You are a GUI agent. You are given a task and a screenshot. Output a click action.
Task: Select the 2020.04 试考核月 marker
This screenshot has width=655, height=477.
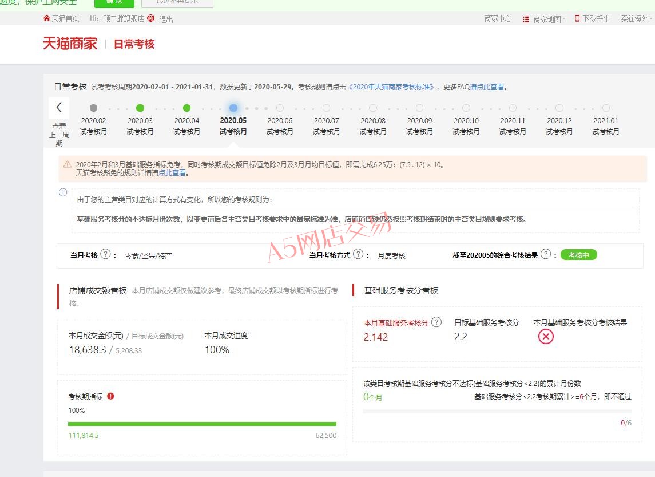pyautogui.click(x=186, y=108)
